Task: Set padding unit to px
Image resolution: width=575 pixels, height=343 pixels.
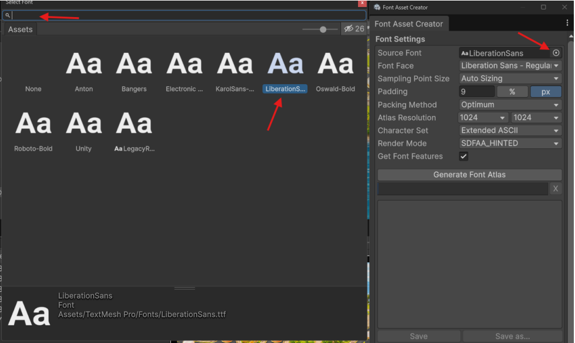Action: [x=546, y=92]
